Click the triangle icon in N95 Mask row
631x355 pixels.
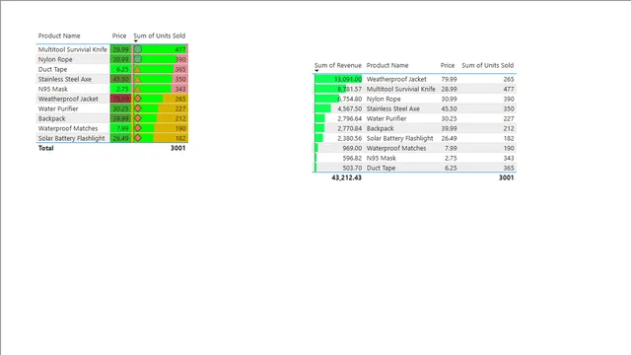tap(138, 89)
